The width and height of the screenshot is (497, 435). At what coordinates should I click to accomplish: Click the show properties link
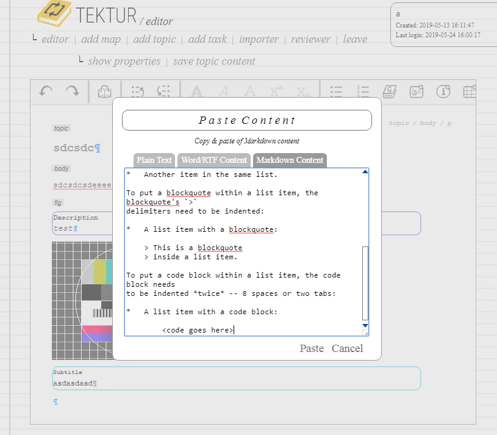coord(124,61)
